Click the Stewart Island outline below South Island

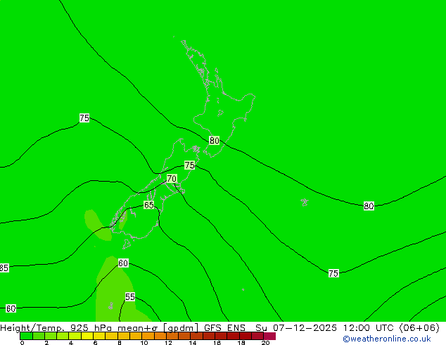coord(127,244)
